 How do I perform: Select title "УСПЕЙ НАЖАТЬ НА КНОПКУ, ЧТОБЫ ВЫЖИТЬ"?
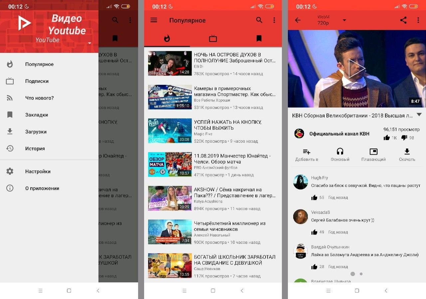(228, 125)
